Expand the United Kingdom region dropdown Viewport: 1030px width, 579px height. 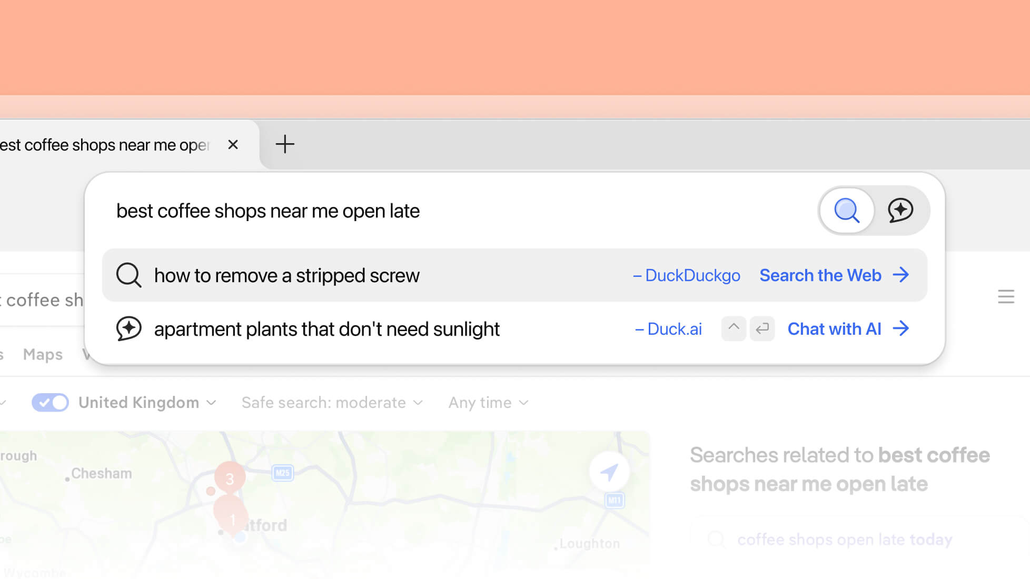tap(212, 402)
